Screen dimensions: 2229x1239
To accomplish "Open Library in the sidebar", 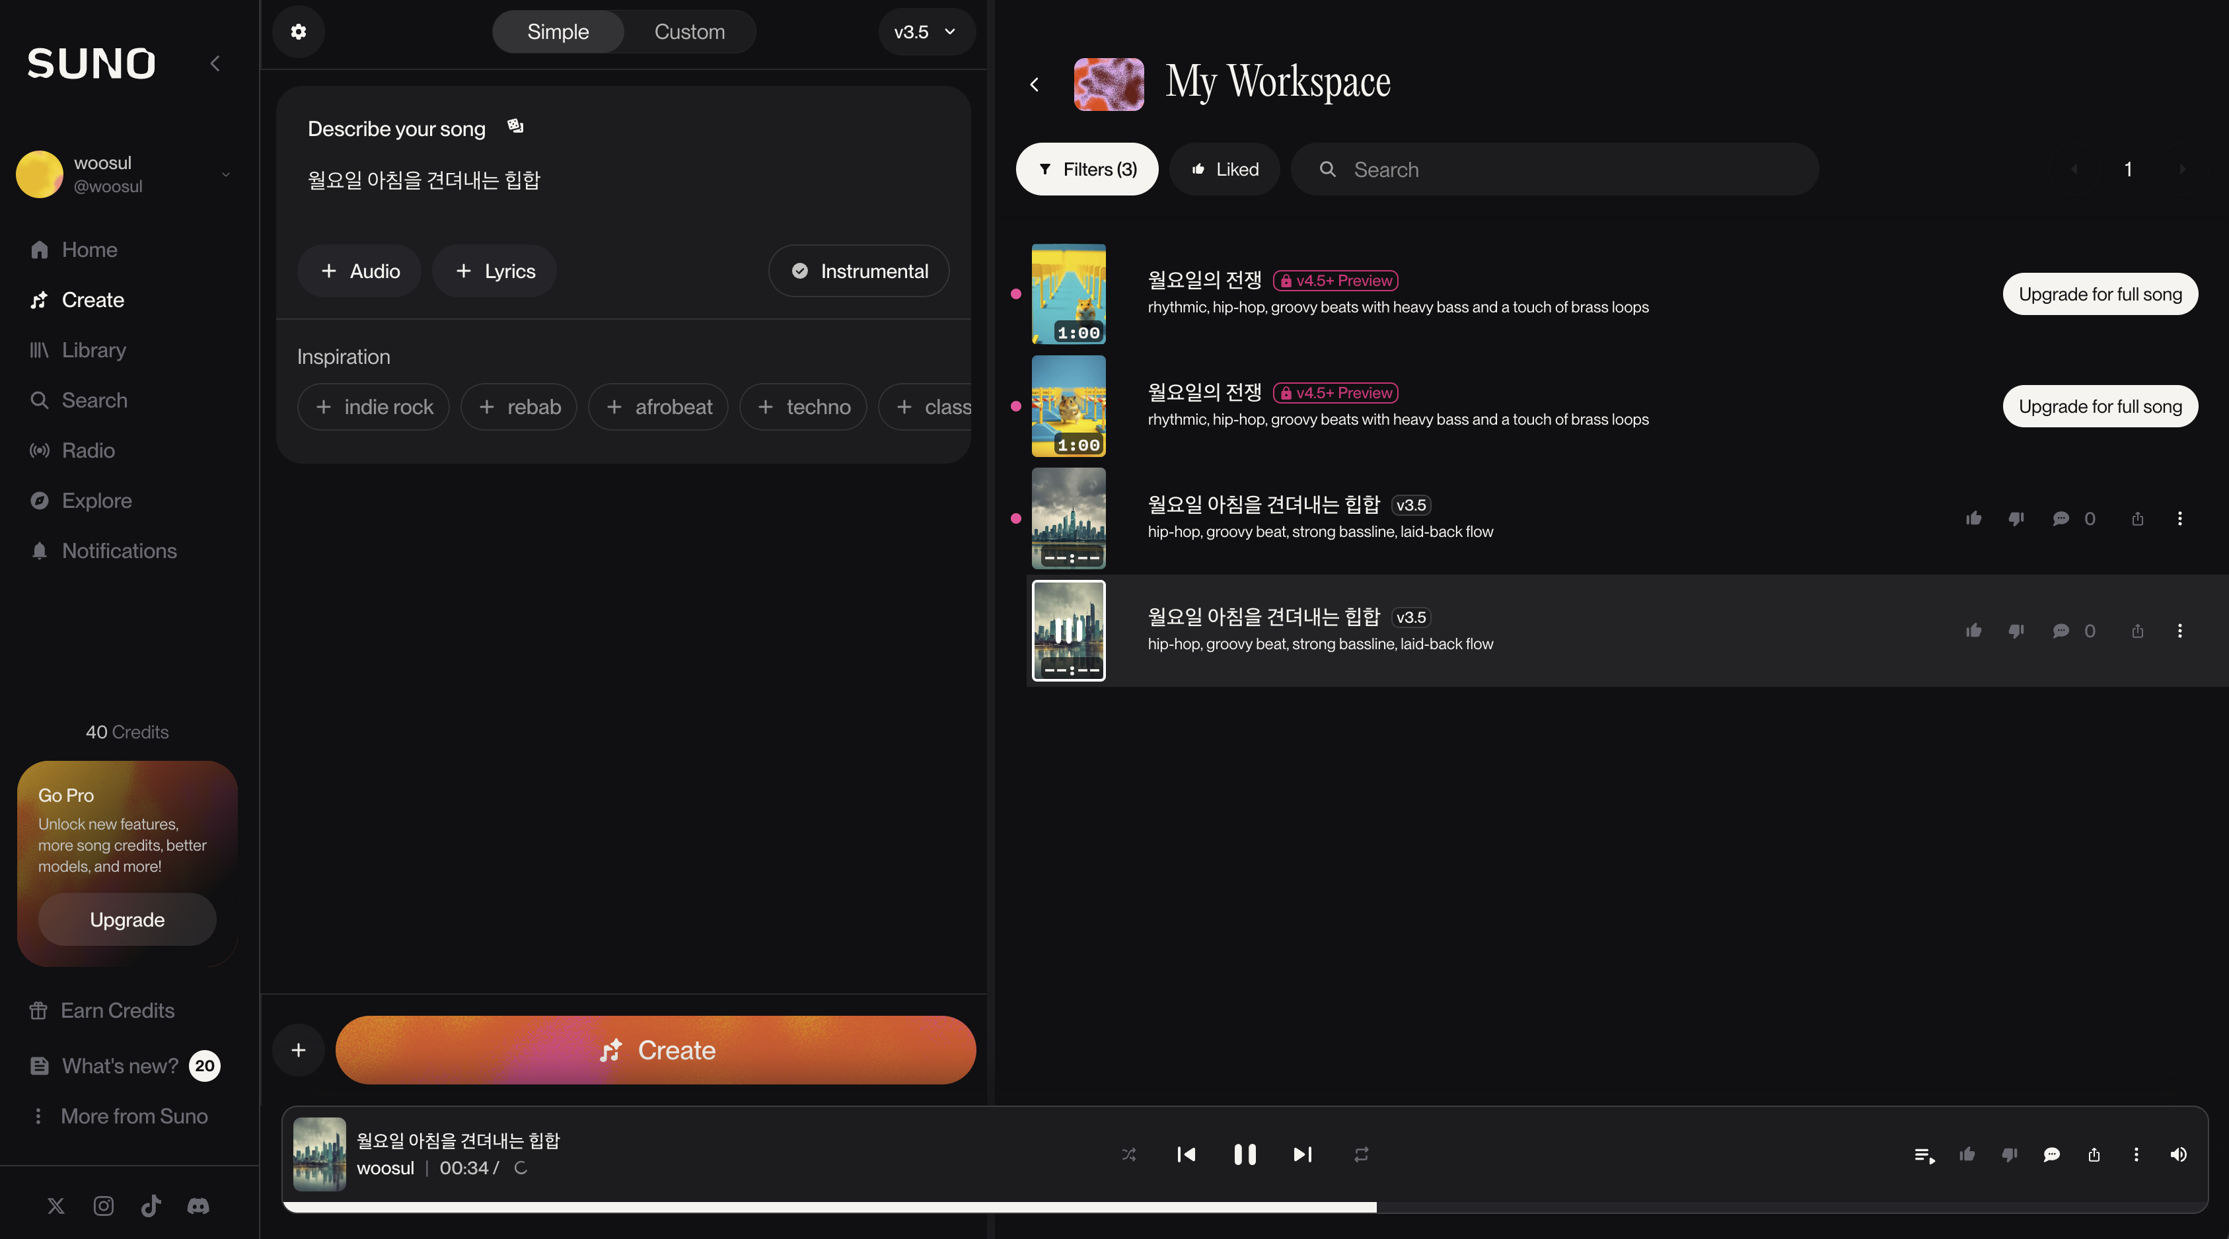I will click(93, 349).
